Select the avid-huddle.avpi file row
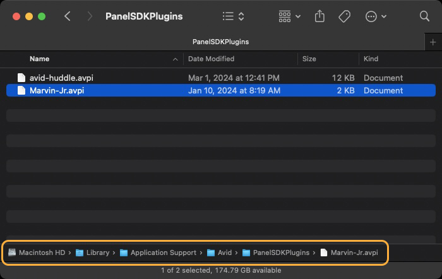The image size is (442, 279). pos(221,78)
